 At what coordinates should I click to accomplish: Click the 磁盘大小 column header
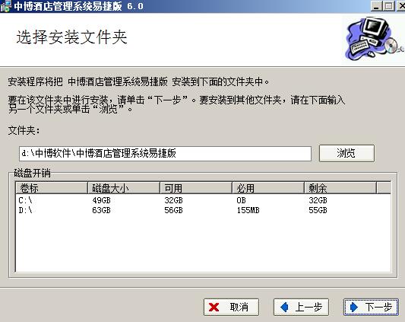tap(123, 188)
